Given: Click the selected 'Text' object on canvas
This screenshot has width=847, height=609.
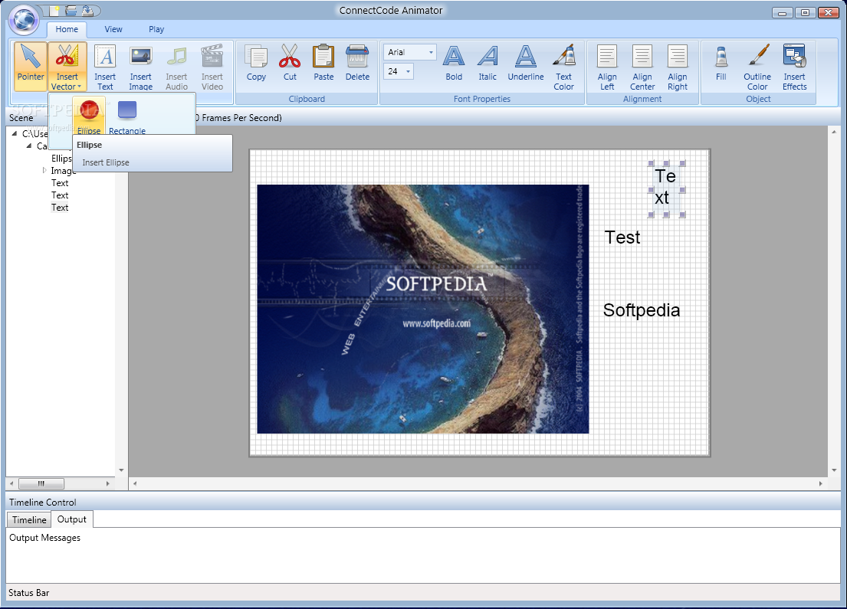Looking at the screenshot, I should (666, 188).
